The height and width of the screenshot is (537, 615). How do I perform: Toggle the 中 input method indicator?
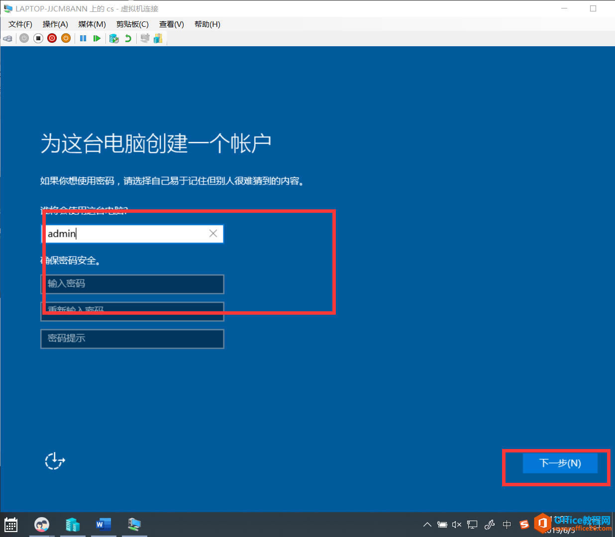[x=507, y=525]
